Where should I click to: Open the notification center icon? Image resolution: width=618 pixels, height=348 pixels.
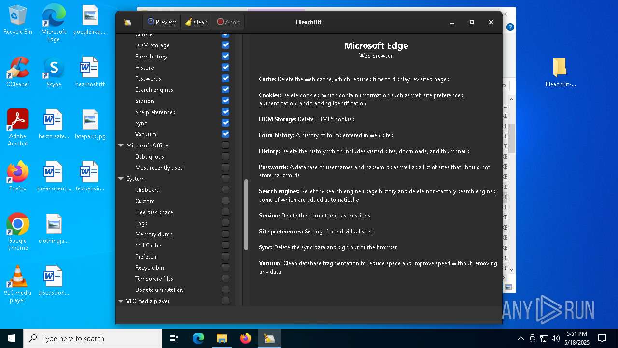pos(602,338)
